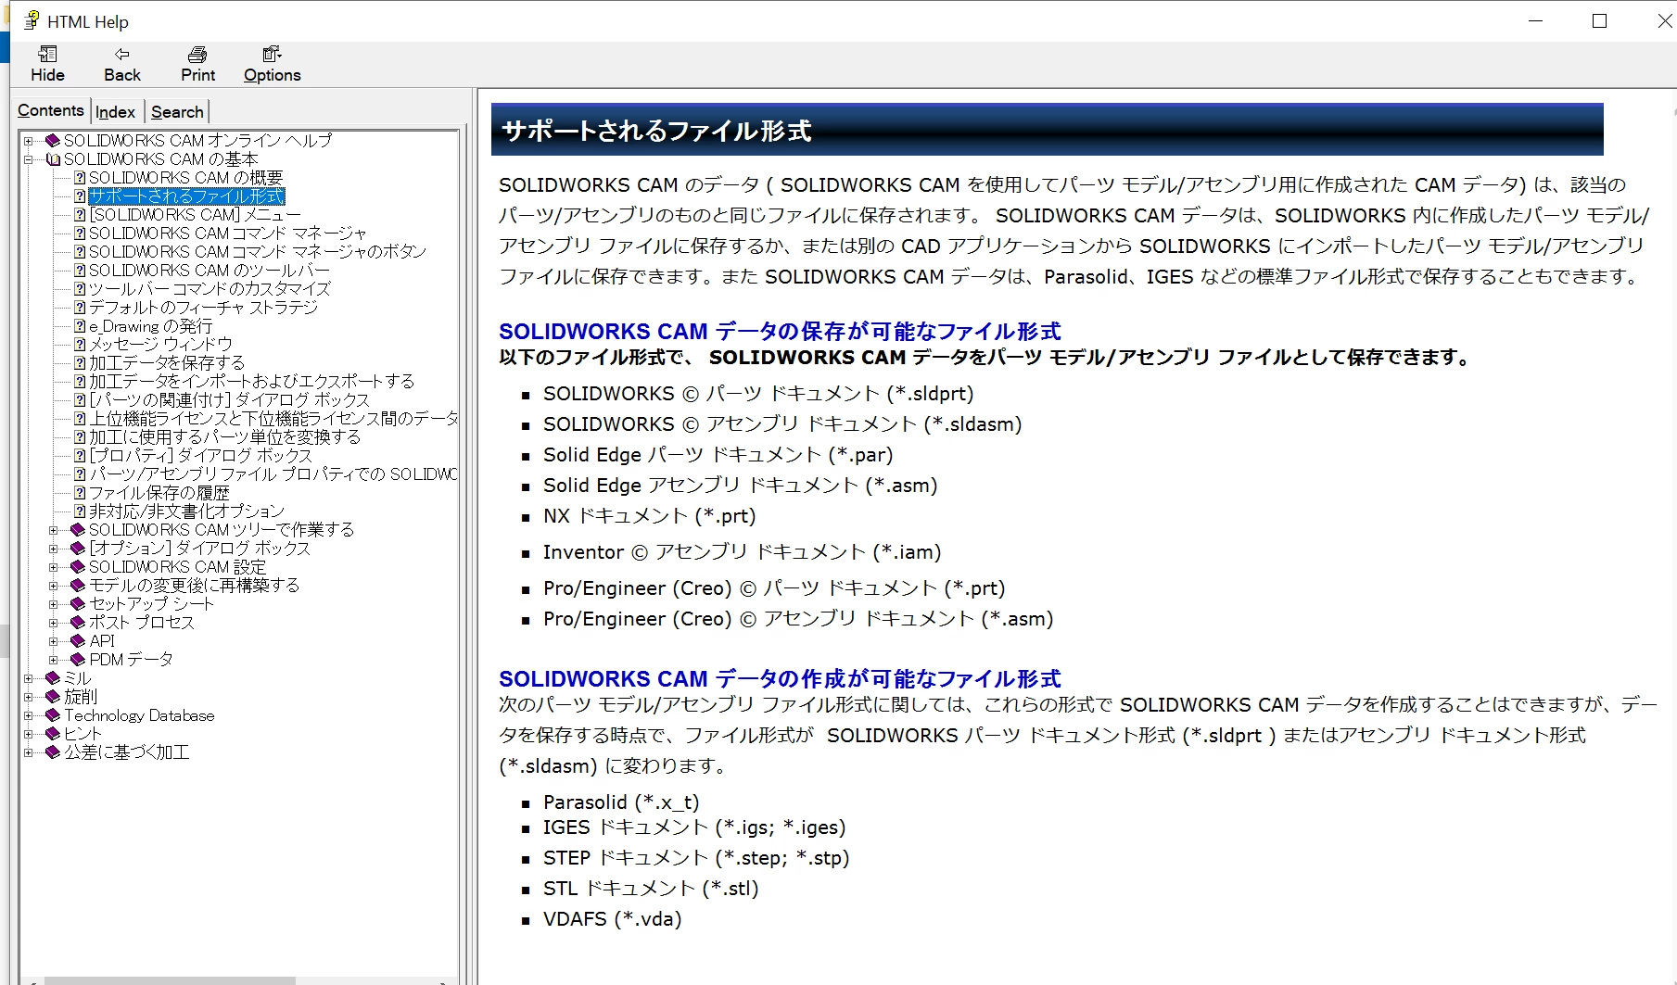Viewport: 1677px width, 985px height.
Task: Open SOLIDWORKS CAM の概要 topic
Action: [x=185, y=178]
